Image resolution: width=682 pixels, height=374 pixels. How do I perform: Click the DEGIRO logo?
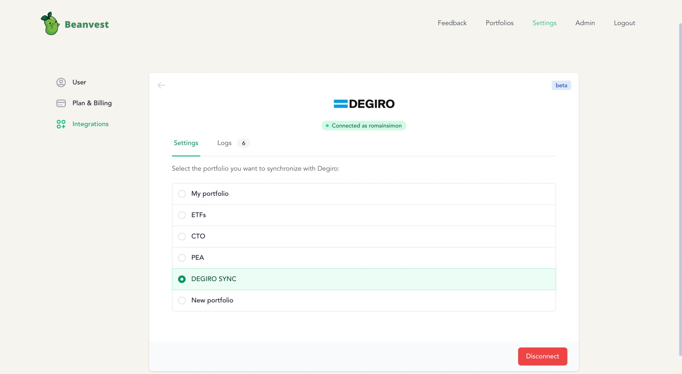pos(364,104)
